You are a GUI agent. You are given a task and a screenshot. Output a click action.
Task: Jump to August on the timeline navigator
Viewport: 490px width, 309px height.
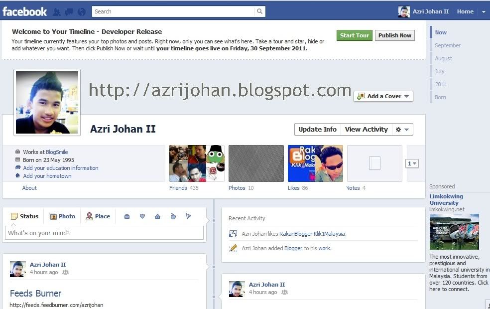click(x=443, y=58)
